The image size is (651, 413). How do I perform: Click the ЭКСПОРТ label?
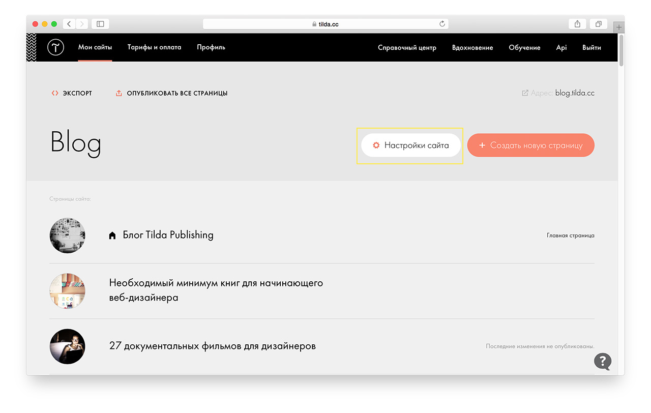pos(77,94)
